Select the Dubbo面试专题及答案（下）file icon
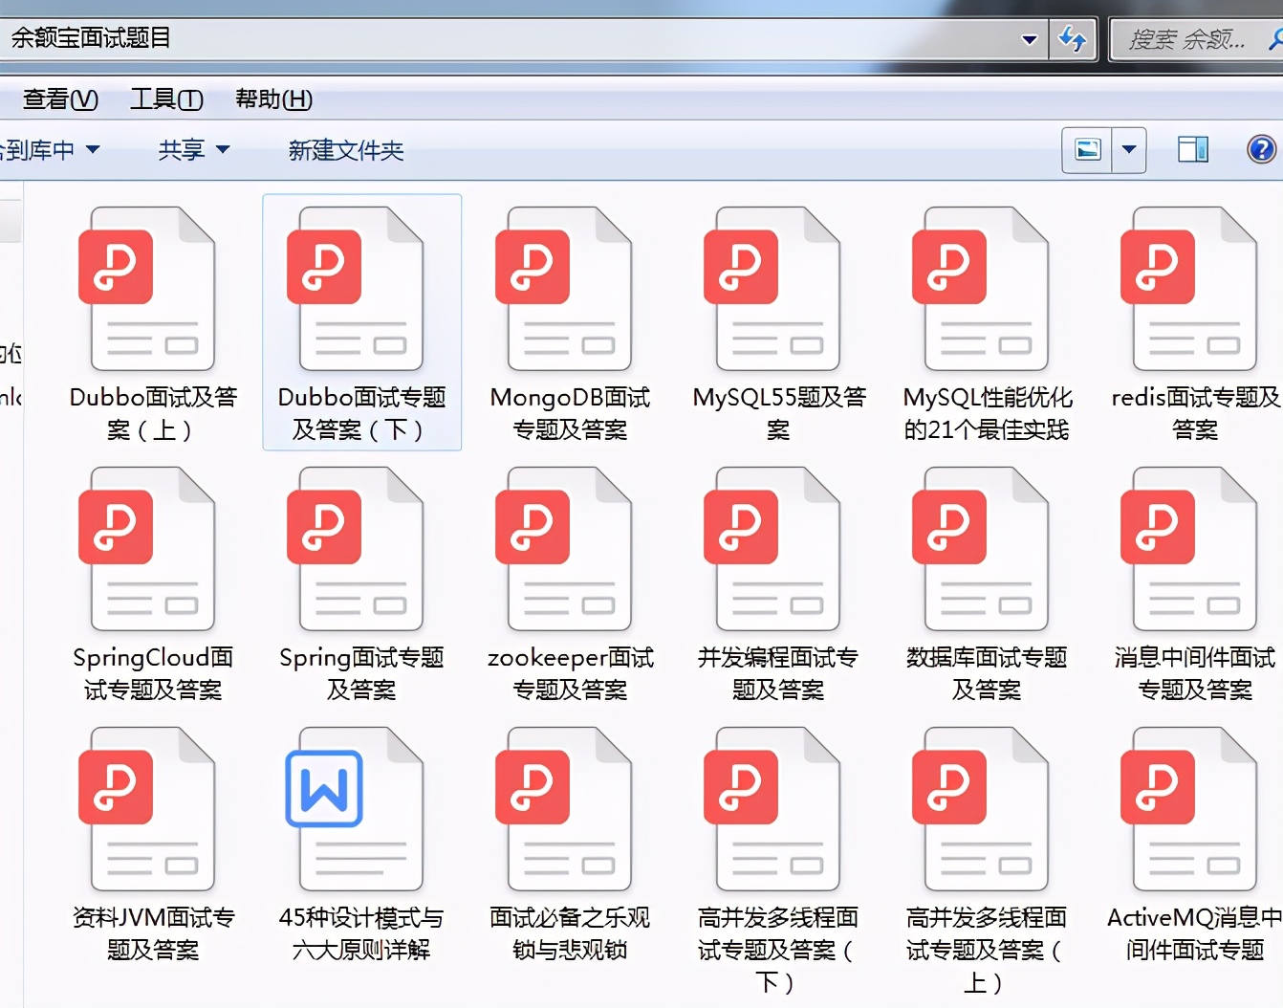 [356, 289]
